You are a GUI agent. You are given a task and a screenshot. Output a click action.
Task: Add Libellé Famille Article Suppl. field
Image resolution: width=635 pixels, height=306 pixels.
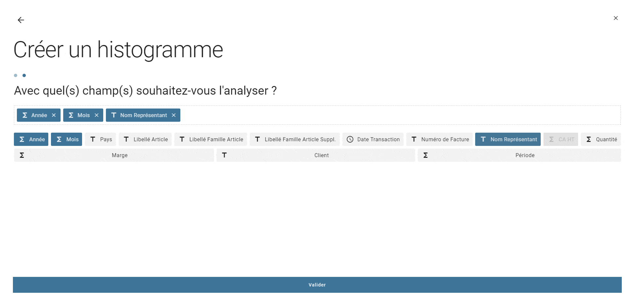tap(295, 139)
